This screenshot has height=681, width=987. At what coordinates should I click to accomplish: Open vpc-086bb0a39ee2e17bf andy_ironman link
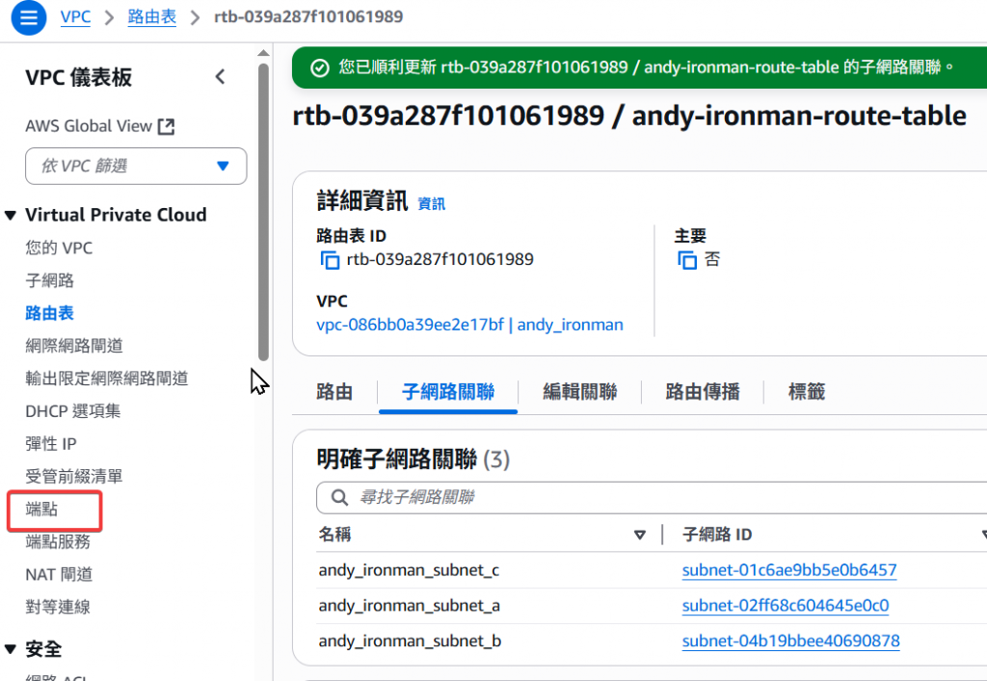(469, 325)
